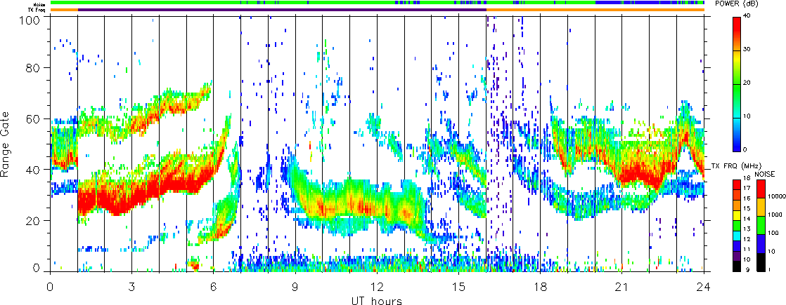
Task: Click the x-axis tick label "9"
Action: point(295,287)
